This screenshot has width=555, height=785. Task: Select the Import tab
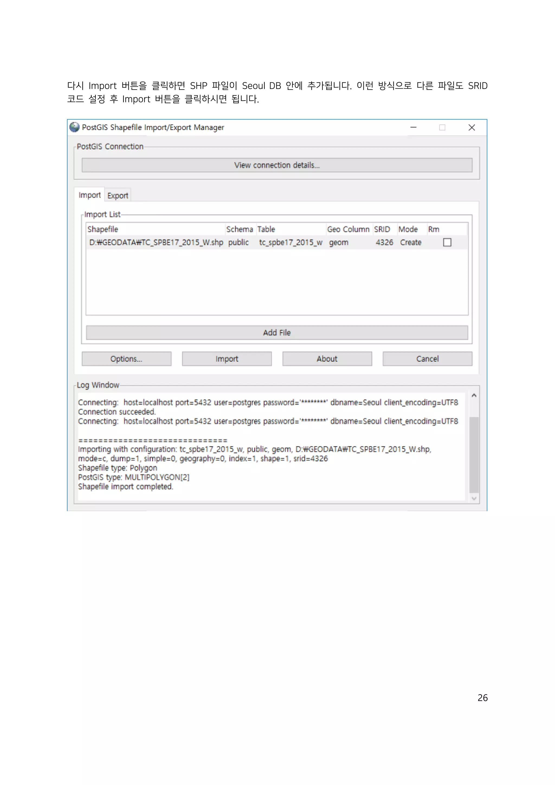click(x=89, y=195)
